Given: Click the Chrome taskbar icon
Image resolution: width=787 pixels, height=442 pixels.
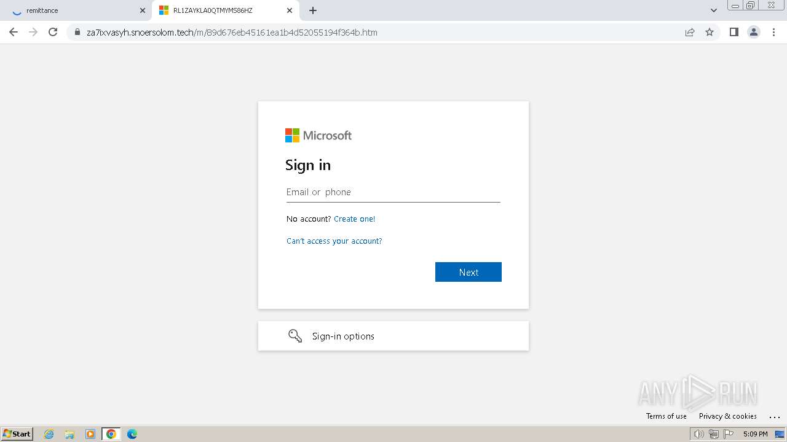Looking at the screenshot, I should pos(111,434).
